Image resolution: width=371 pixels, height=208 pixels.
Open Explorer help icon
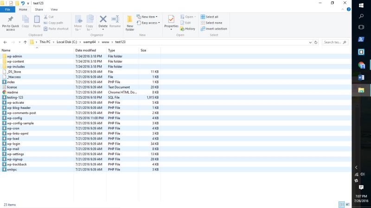point(349,9)
